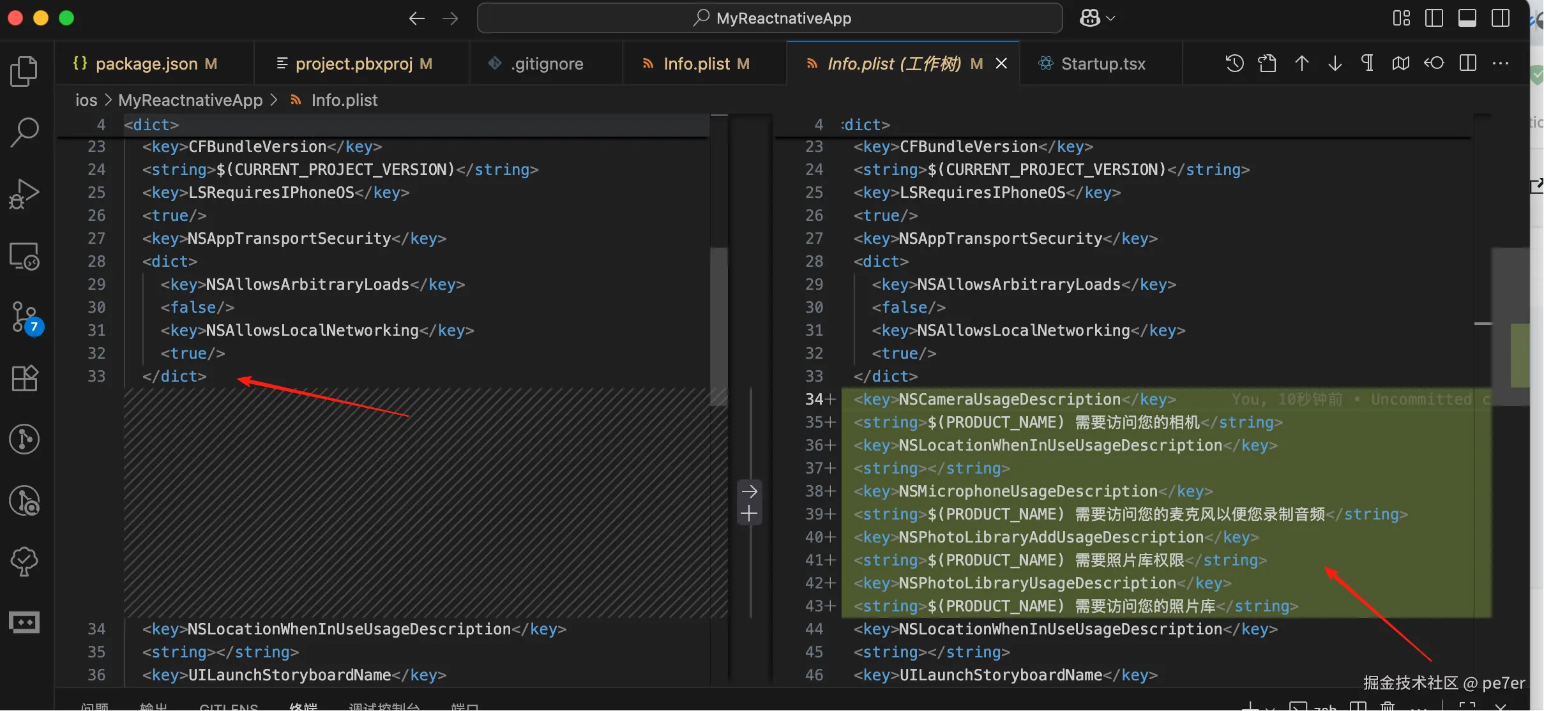
Task: Revert block with arrow in diff gutter
Action: tap(749, 491)
